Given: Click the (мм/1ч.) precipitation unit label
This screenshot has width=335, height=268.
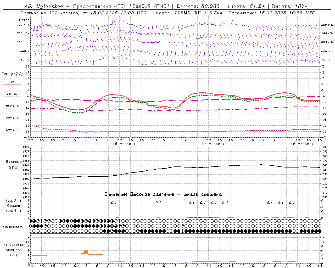Looking at the screenshot, I should [14, 211].
